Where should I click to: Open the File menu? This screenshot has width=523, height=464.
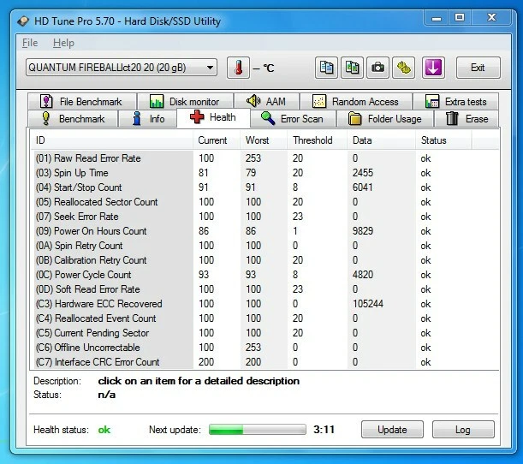pyautogui.click(x=30, y=43)
